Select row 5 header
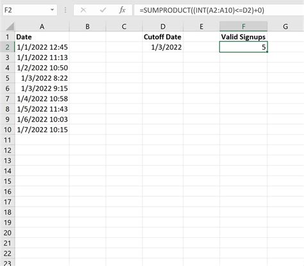The image size is (304, 266). tap(8, 78)
